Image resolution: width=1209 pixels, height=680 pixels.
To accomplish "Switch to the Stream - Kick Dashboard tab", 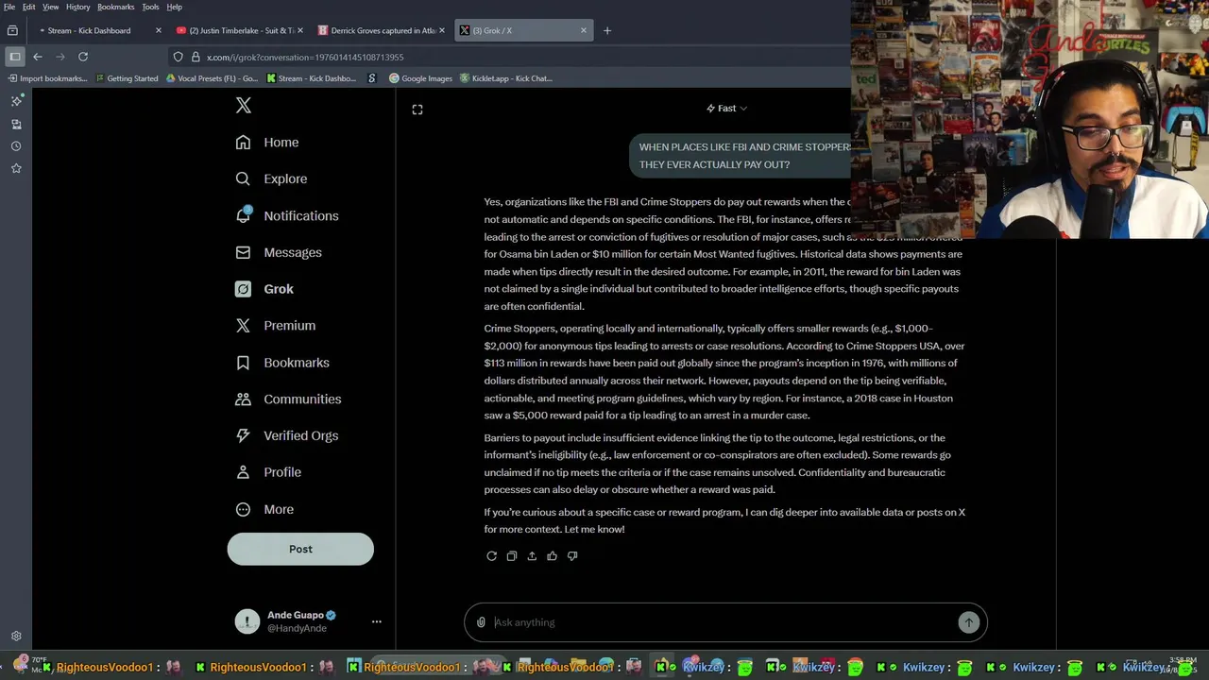I will [x=98, y=30].
